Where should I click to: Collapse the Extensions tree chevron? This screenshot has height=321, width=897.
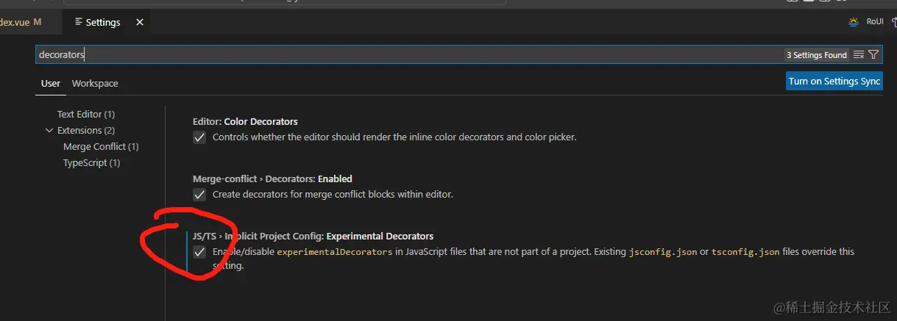(x=49, y=131)
